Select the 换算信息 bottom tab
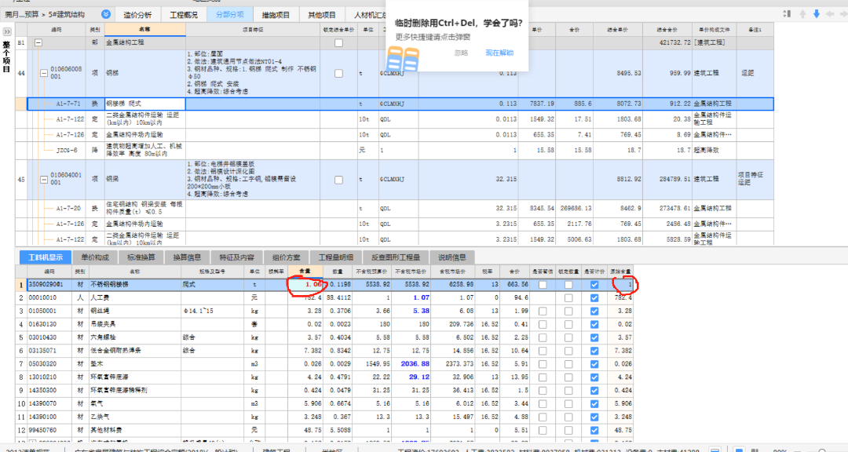The height and width of the screenshot is (452, 848). click(187, 257)
